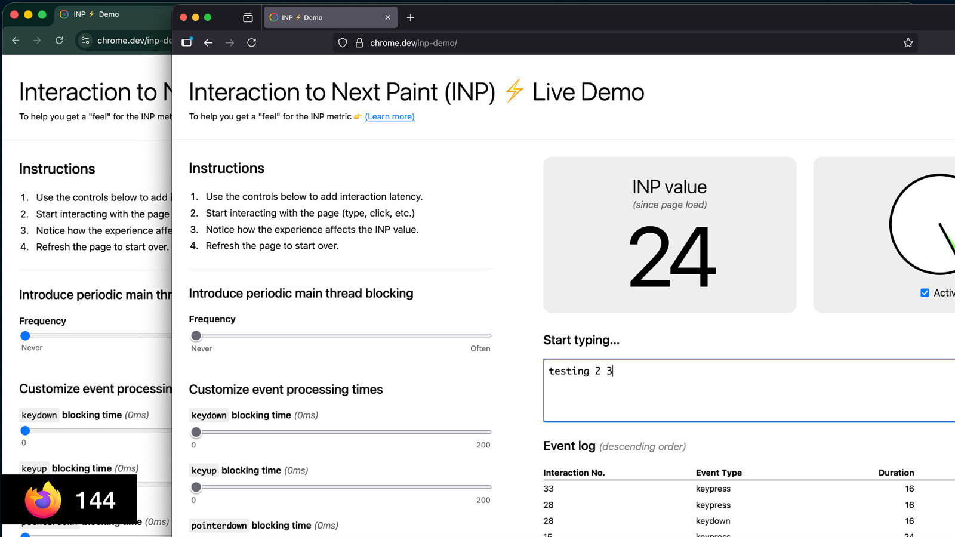
Task: Click the Firefox tracking protection shield
Action: 343,43
